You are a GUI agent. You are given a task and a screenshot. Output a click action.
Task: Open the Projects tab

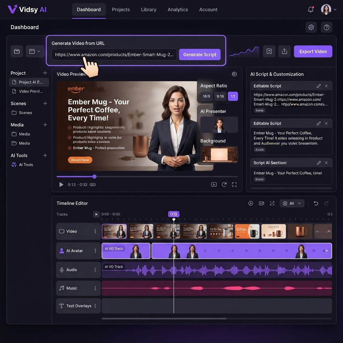click(x=121, y=10)
